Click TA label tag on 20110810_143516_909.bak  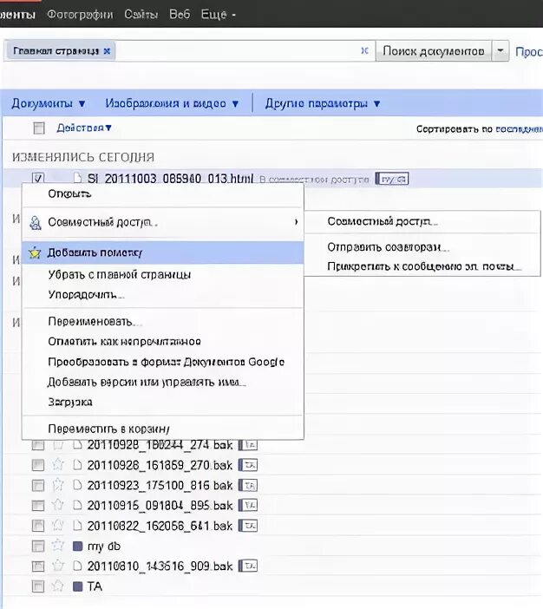(248, 566)
